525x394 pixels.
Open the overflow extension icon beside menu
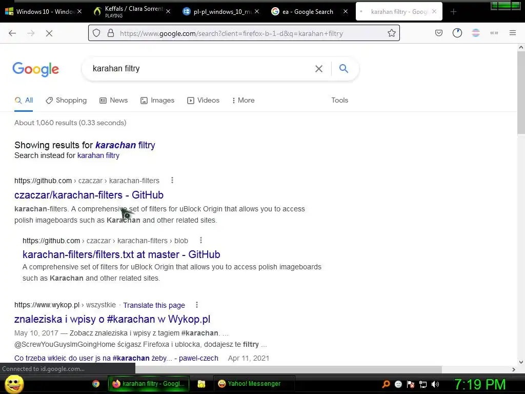tap(494, 33)
